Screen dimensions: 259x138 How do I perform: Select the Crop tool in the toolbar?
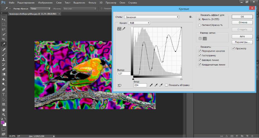(x=4, y=39)
